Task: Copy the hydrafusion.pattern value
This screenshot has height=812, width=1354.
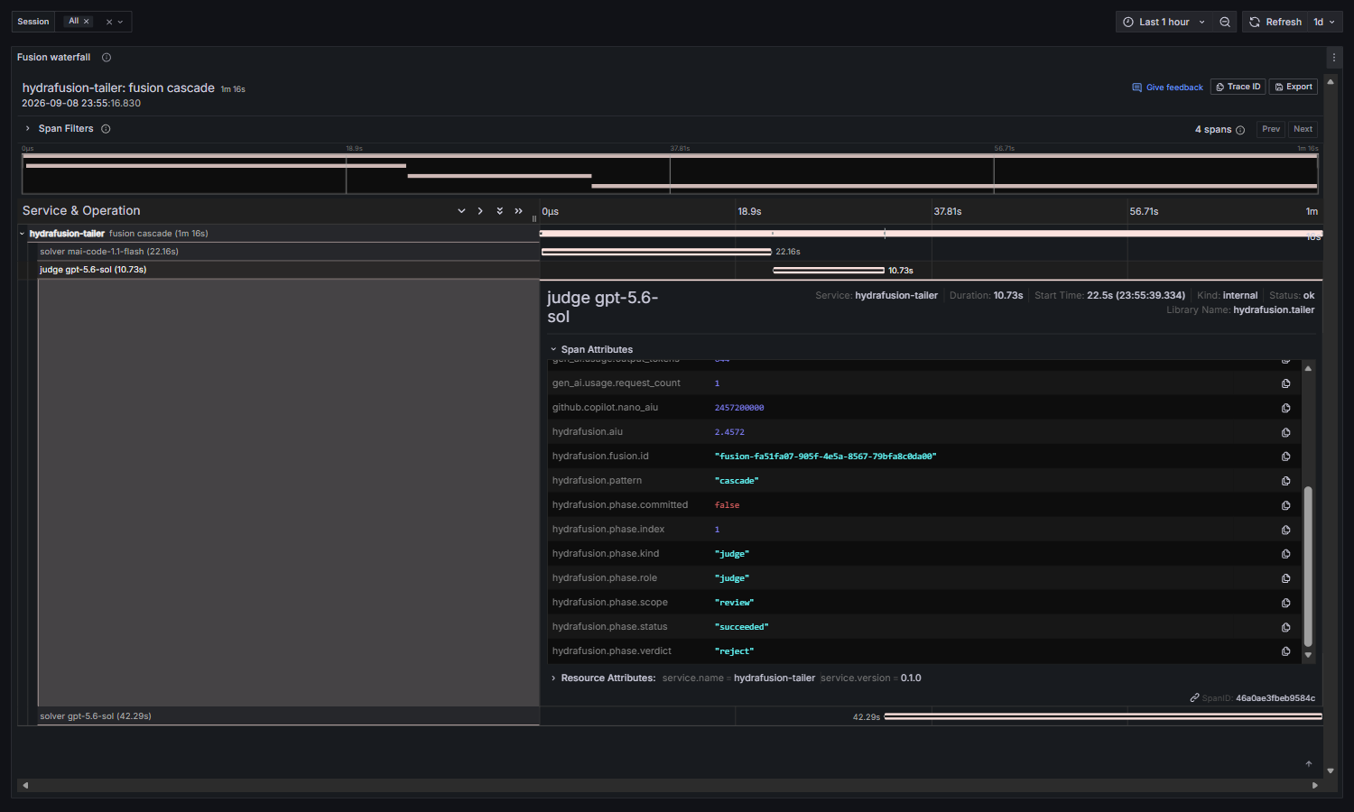Action: 1285,481
